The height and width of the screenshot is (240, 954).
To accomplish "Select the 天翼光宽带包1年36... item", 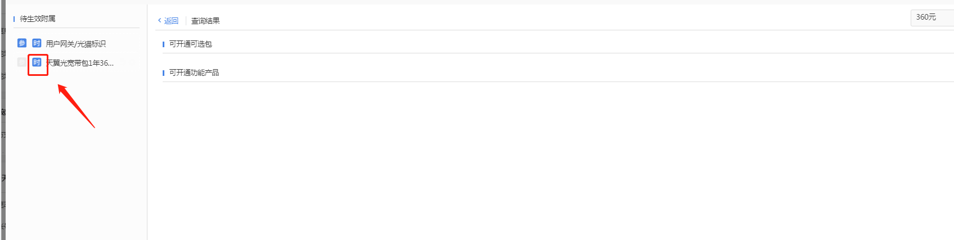I will pyautogui.click(x=80, y=63).
